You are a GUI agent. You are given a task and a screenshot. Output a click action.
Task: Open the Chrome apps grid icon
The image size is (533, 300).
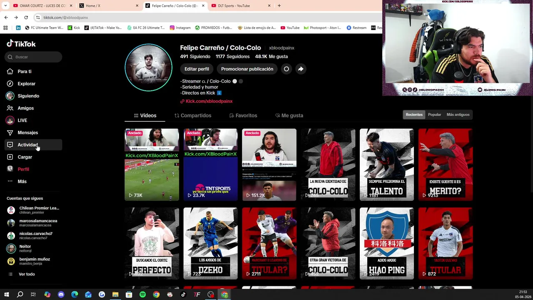click(x=5, y=28)
